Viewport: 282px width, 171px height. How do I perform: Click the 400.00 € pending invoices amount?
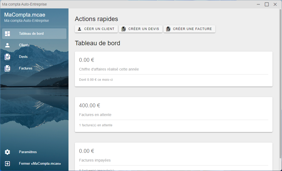pos(90,105)
